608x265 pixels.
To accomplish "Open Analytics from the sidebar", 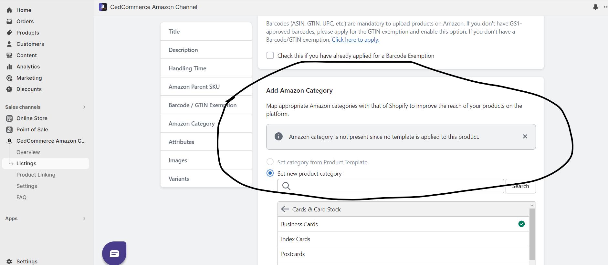I will pos(28,66).
